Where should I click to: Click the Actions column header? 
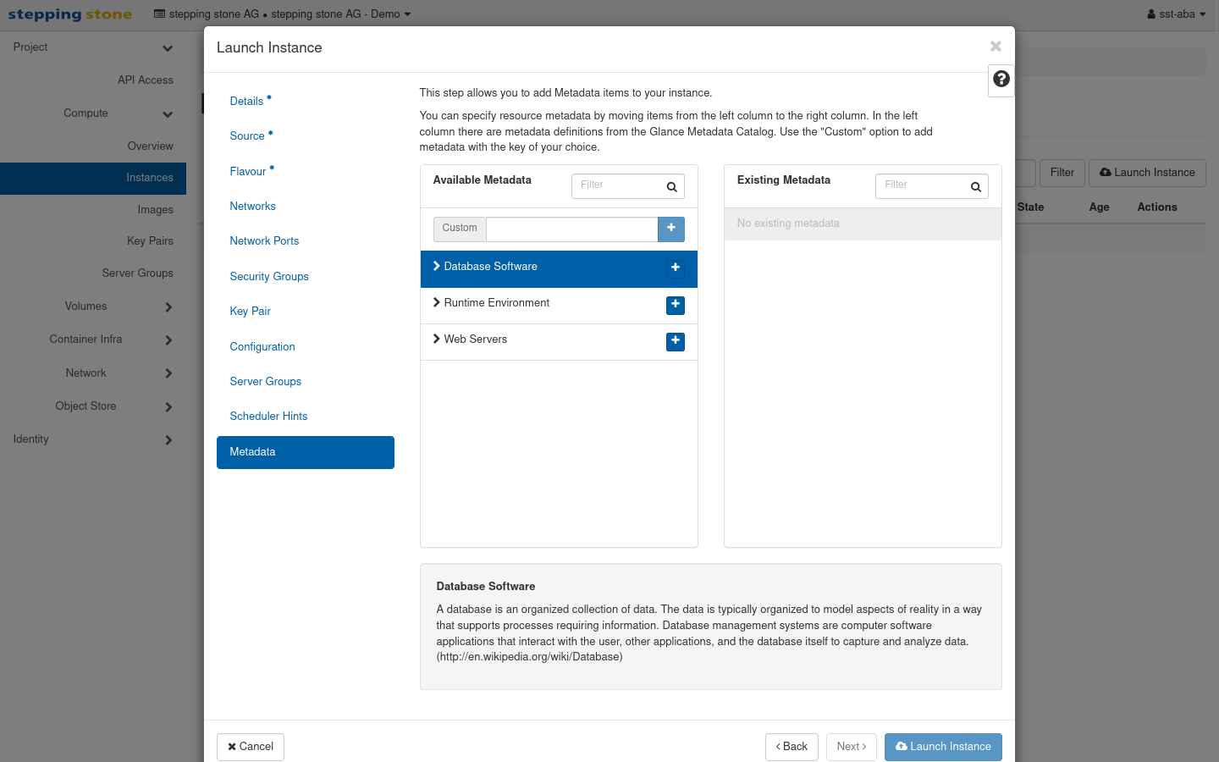point(1157,207)
